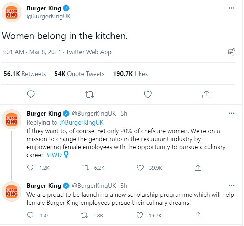The image size is (244, 226).
Task: Open the 56.1K Retweets list
Action: tap(25, 74)
